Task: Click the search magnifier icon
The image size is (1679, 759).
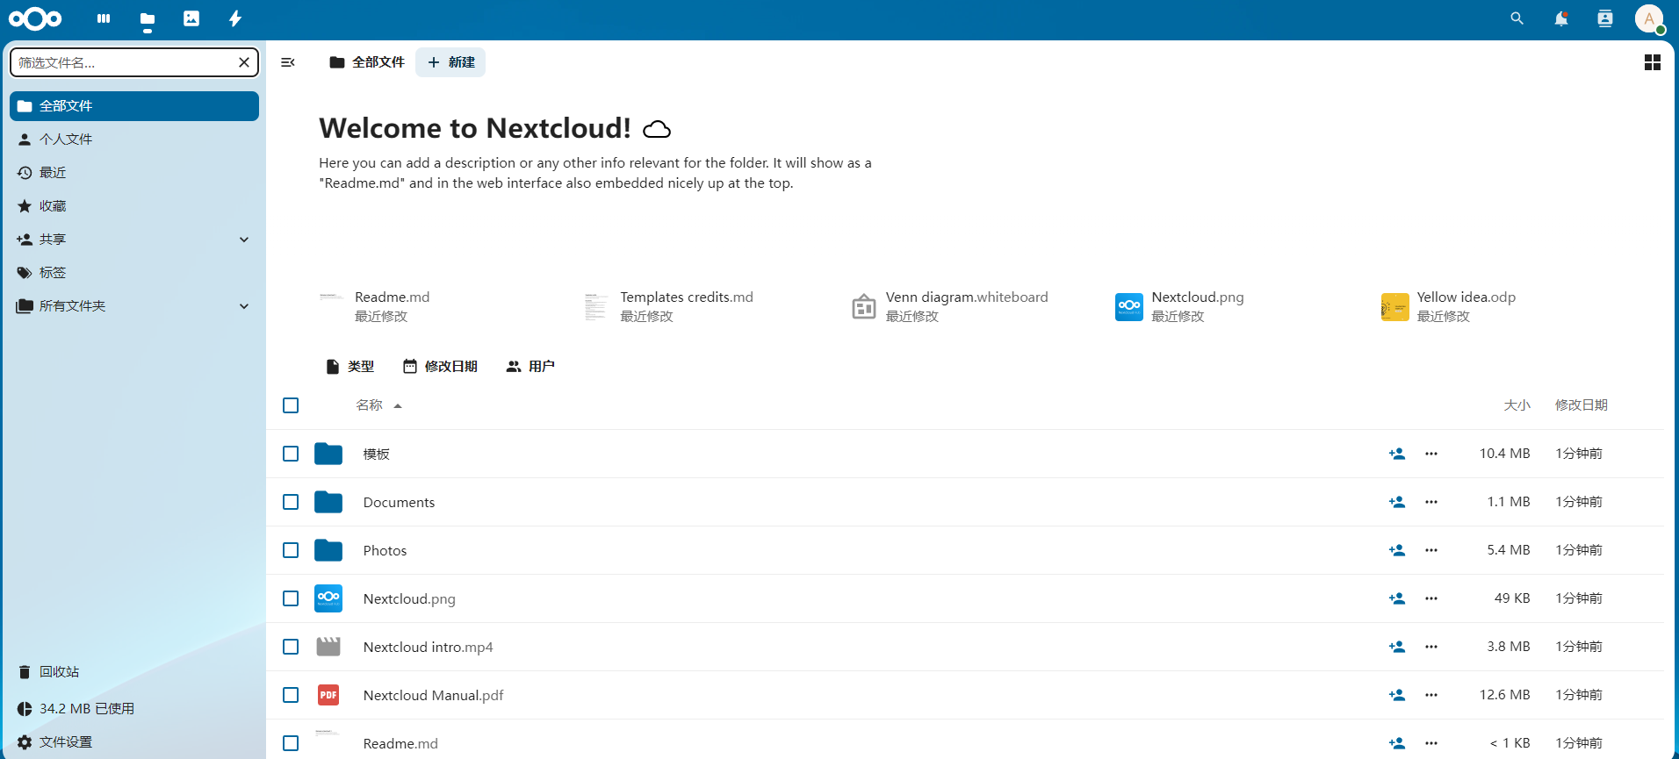Action: 1517,18
